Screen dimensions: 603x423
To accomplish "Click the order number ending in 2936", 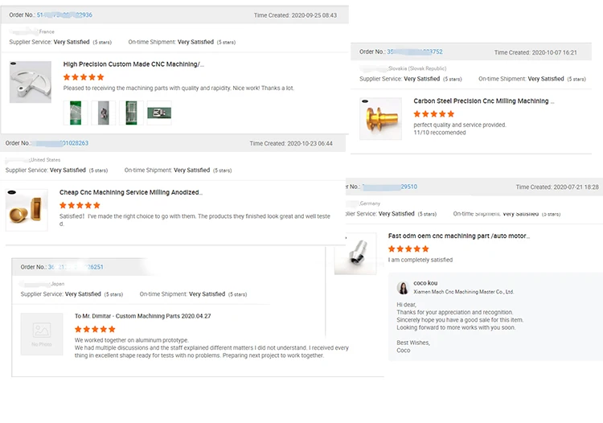I will 64,15.
